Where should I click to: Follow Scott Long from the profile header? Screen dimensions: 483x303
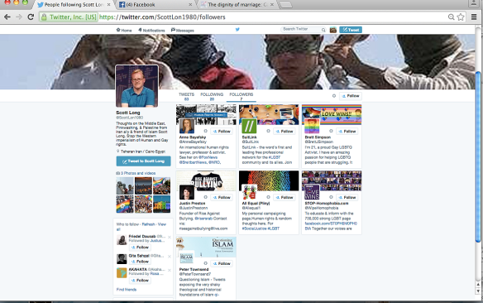click(350, 96)
